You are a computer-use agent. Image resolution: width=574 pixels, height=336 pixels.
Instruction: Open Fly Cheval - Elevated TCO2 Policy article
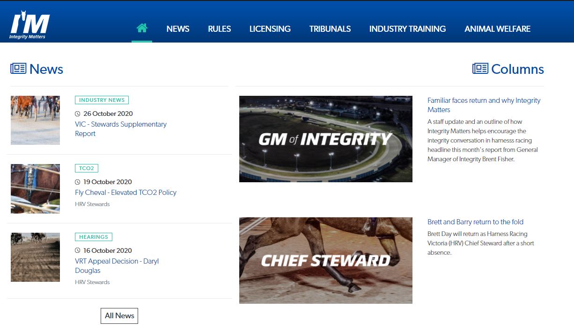coord(125,193)
